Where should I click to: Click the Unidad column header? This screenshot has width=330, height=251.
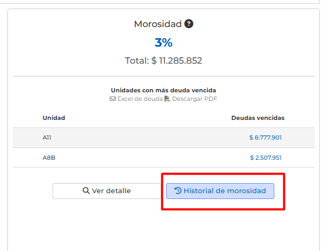(54, 118)
